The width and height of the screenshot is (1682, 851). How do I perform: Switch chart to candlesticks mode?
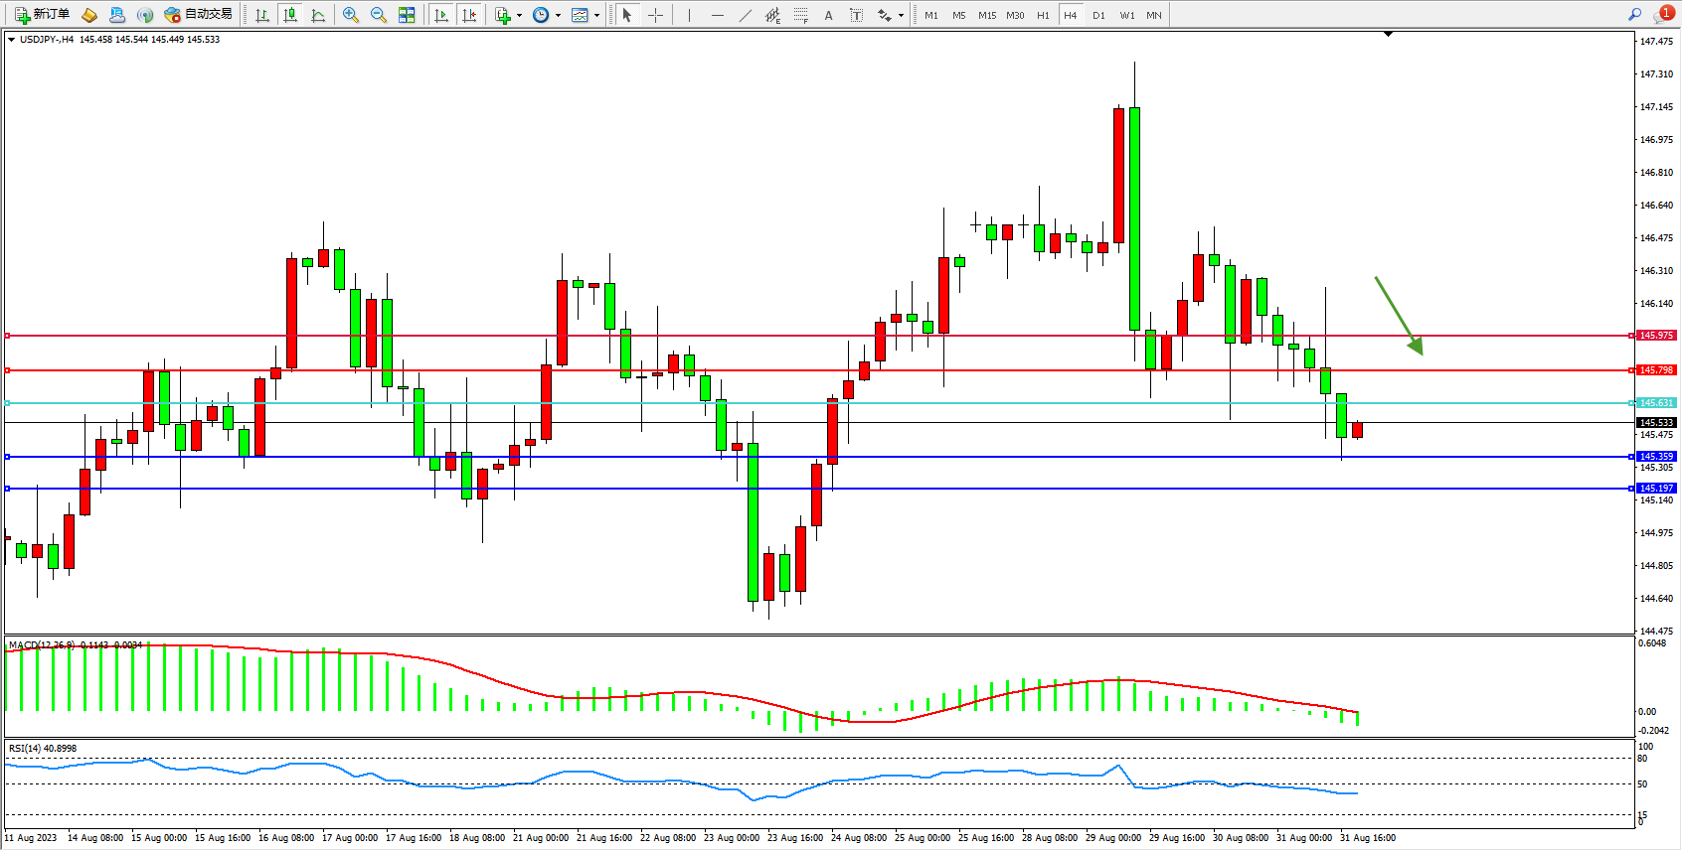(290, 15)
